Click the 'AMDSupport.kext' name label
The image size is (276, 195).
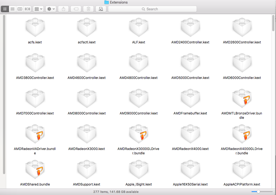coord(86,184)
